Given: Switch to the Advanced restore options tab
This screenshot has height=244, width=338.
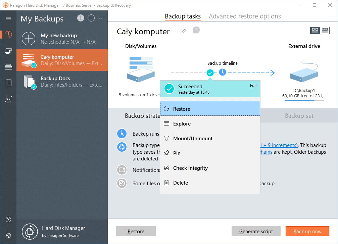Looking at the screenshot, I should [x=245, y=16].
